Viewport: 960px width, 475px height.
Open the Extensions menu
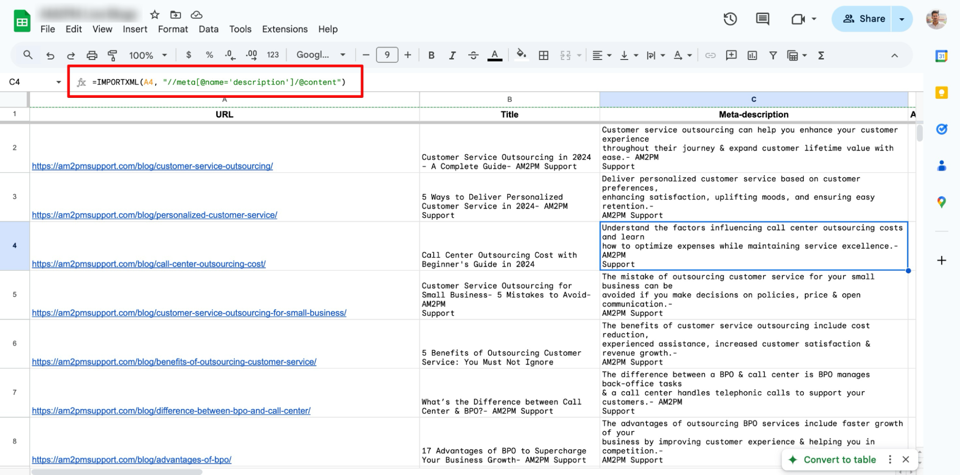(x=284, y=29)
